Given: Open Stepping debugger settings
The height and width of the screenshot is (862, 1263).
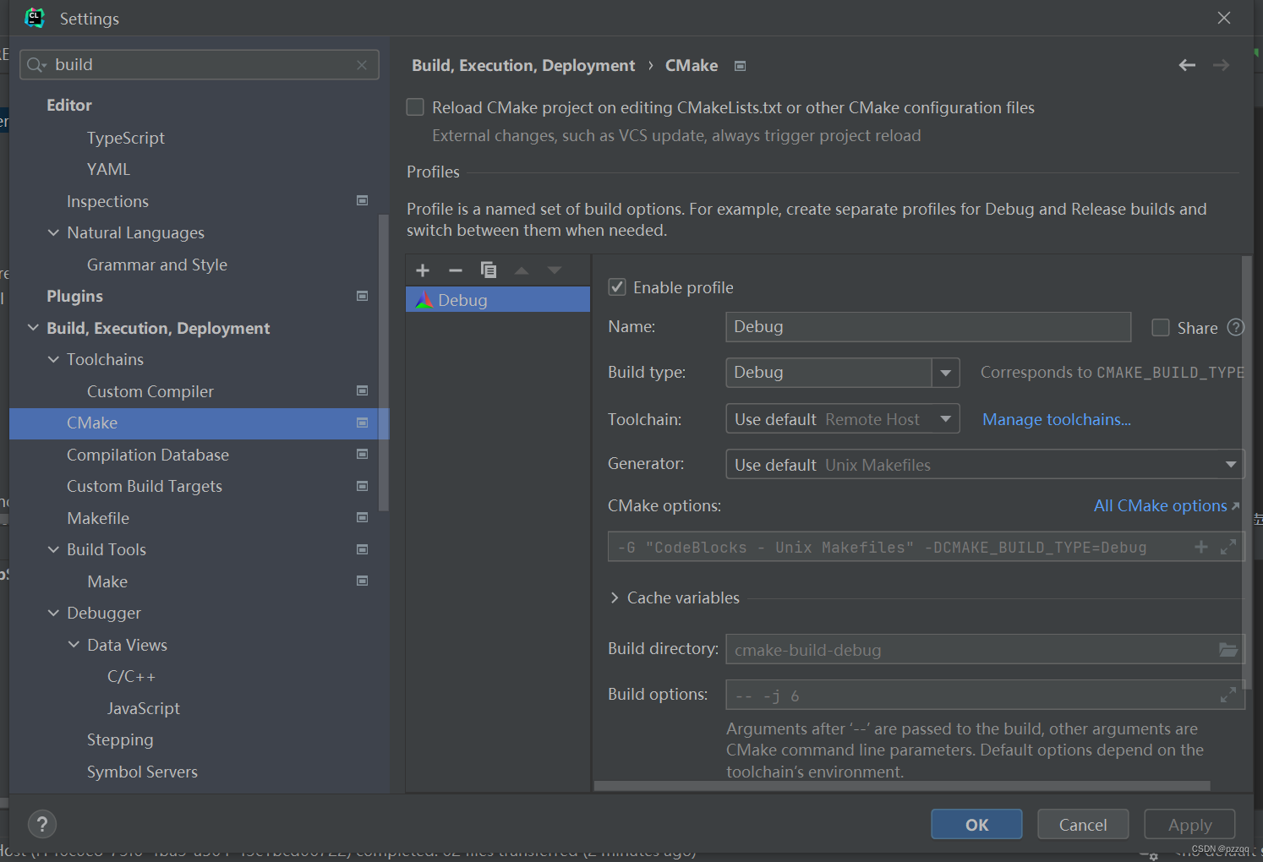Looking at the screenshot, I should [x=120, y=739].
